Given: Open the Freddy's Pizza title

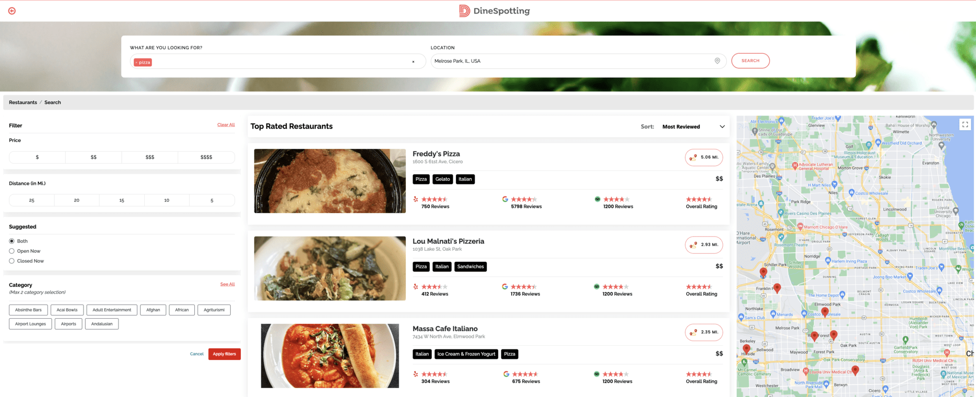Looking at the screenshot, I should (x=436, y=154).
